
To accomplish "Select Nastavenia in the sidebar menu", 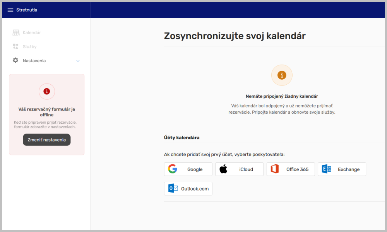I will pos(34,60).
